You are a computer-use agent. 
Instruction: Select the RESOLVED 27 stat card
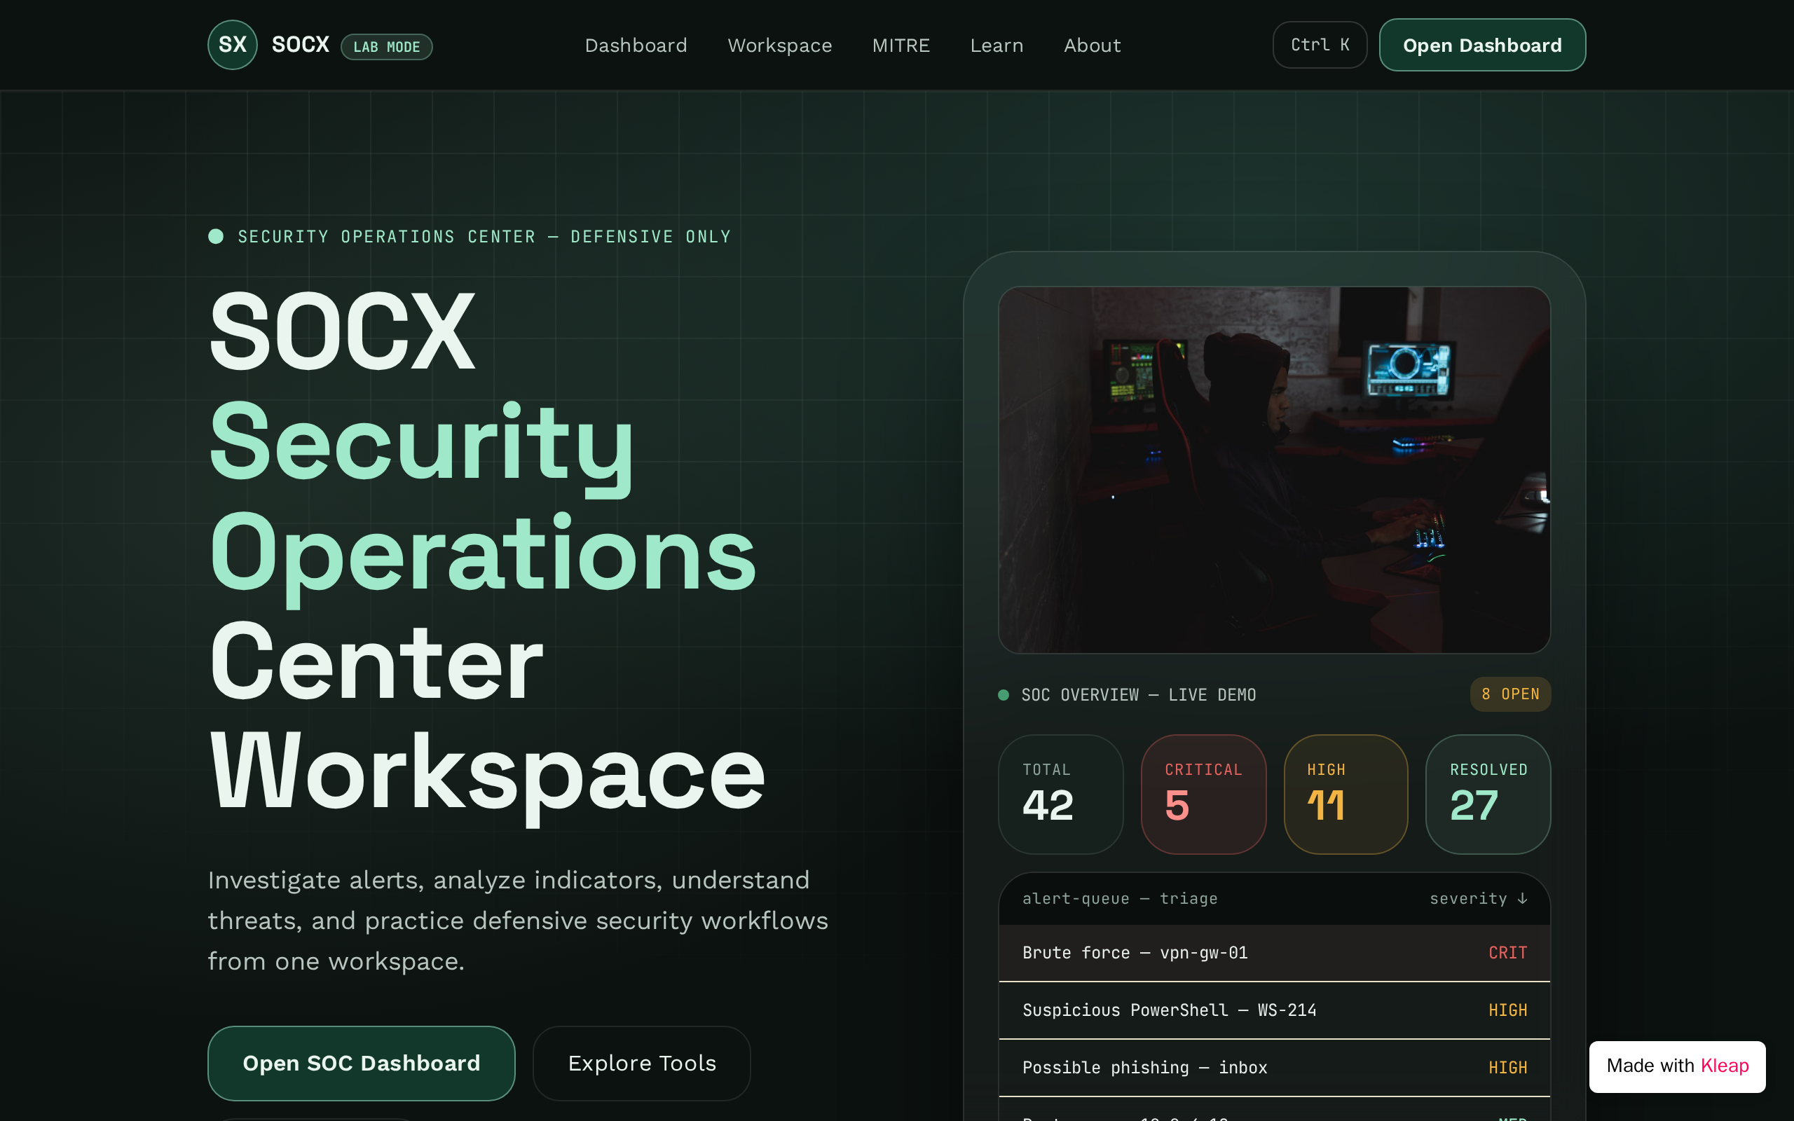(x=1488, y=794)
